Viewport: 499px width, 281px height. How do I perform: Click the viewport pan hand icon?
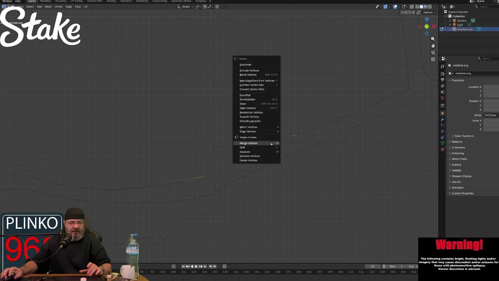pyautogui.click(x=433, y=46)
